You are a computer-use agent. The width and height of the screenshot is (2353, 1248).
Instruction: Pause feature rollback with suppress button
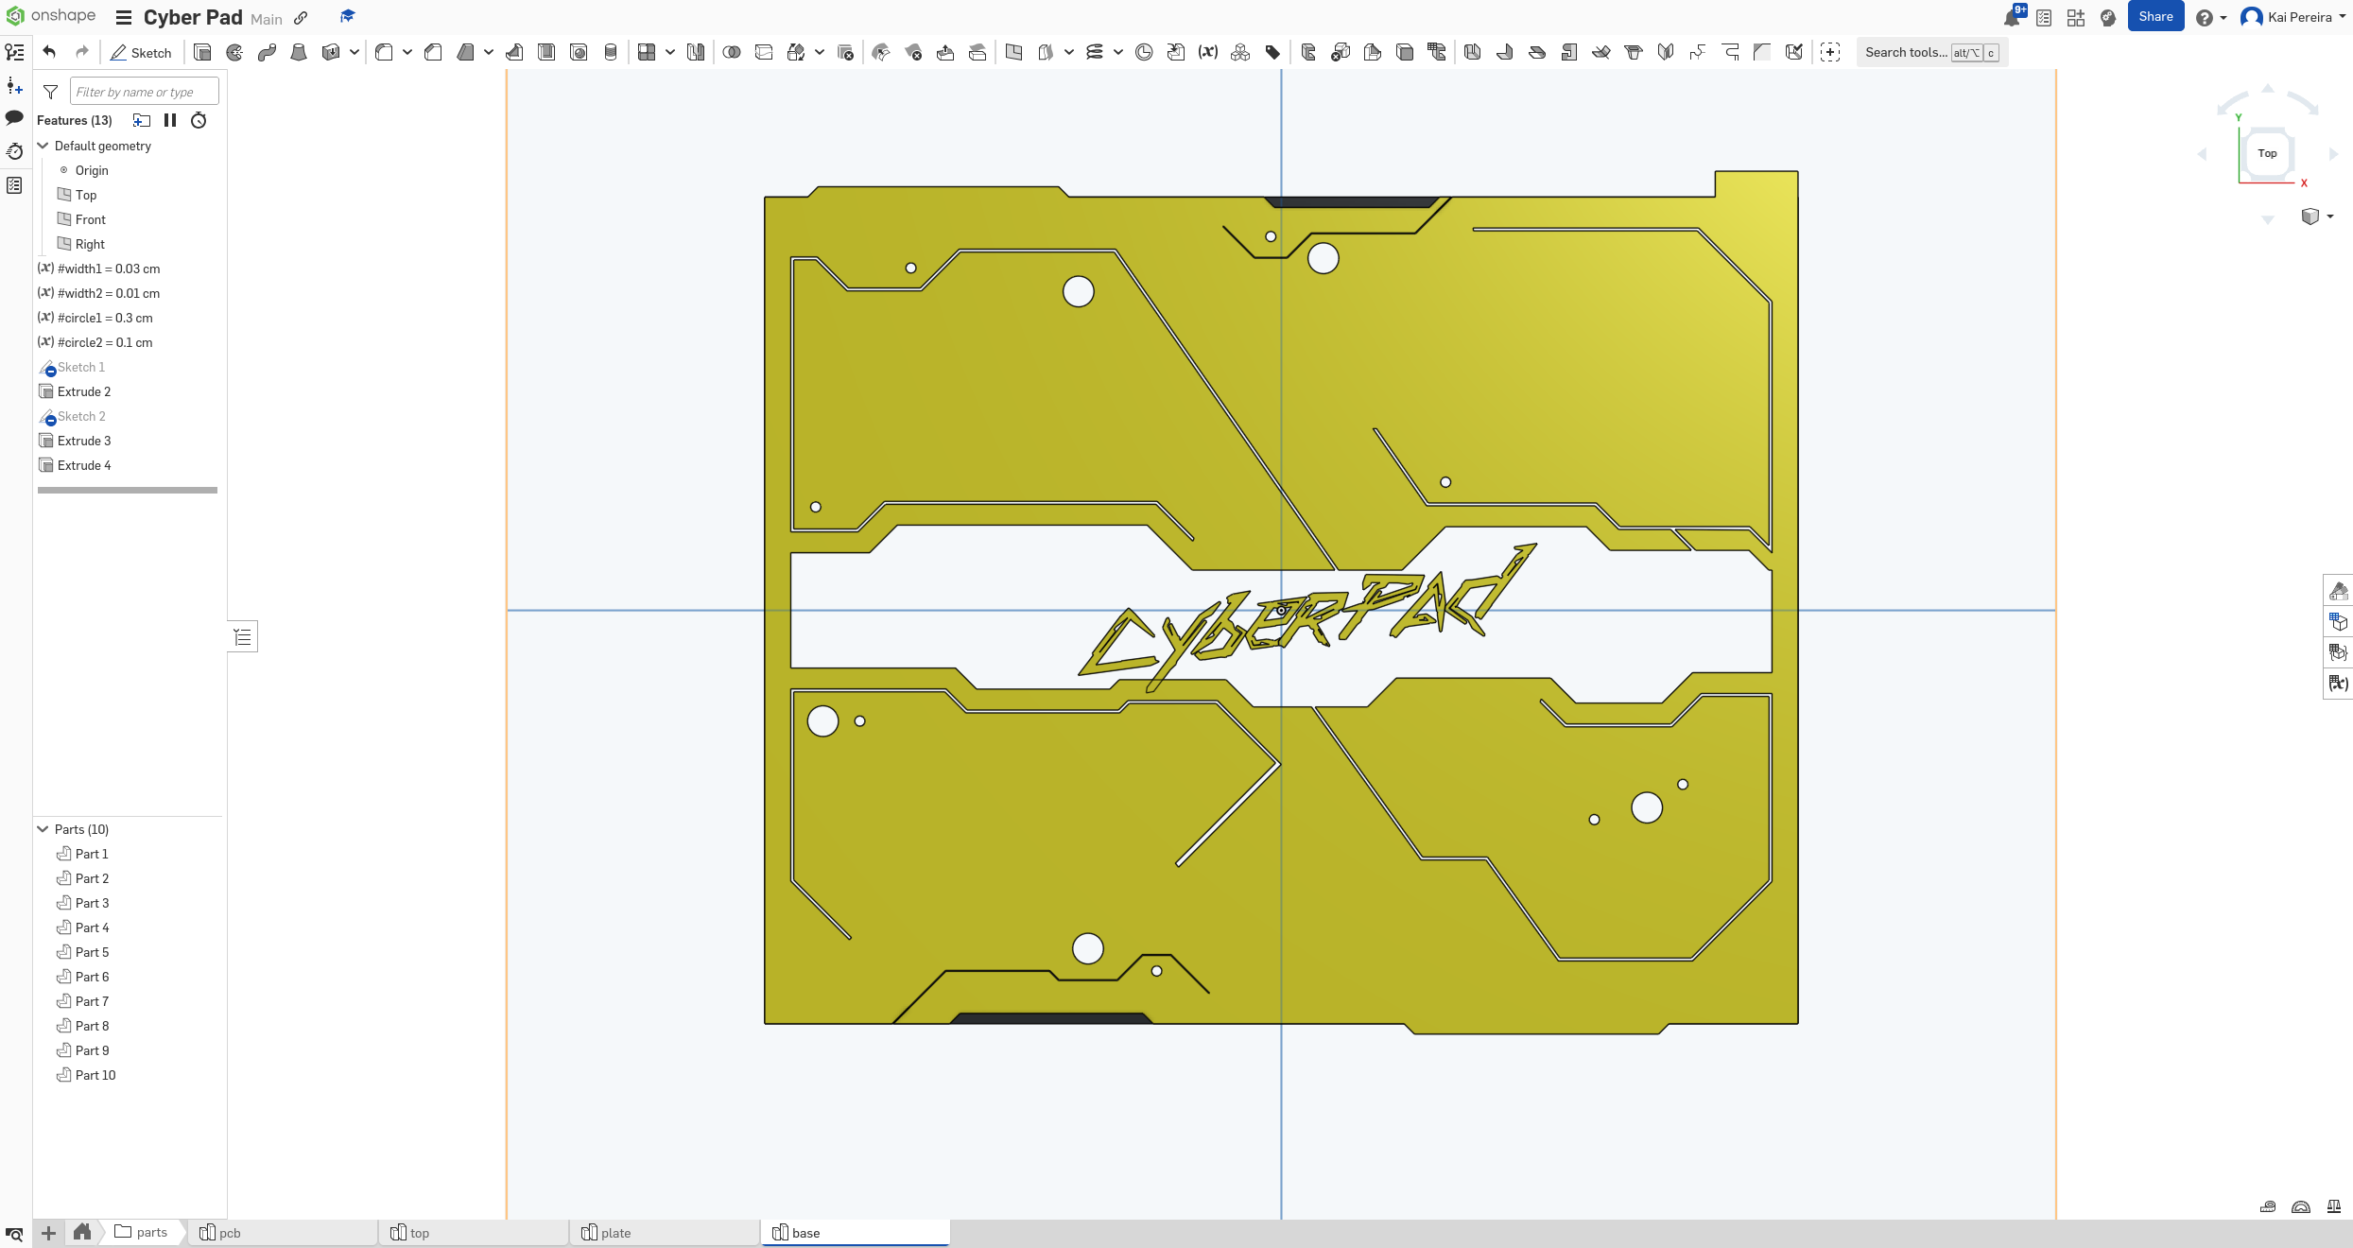tap(171, 120)
